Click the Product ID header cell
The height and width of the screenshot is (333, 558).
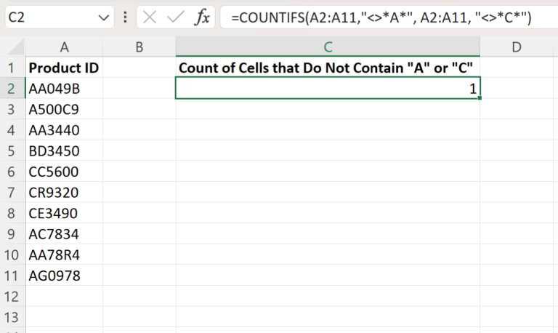[64, 68]
